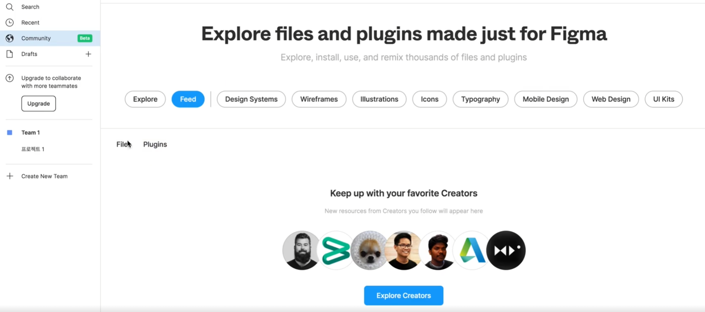705x312 pixels.
Task: Filter by Design Systems
Action: pos(251,99)
